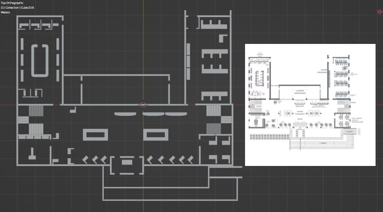Click the службове приміщення room on reference plan
Viewport: 383px width, 212px height.
300,91
